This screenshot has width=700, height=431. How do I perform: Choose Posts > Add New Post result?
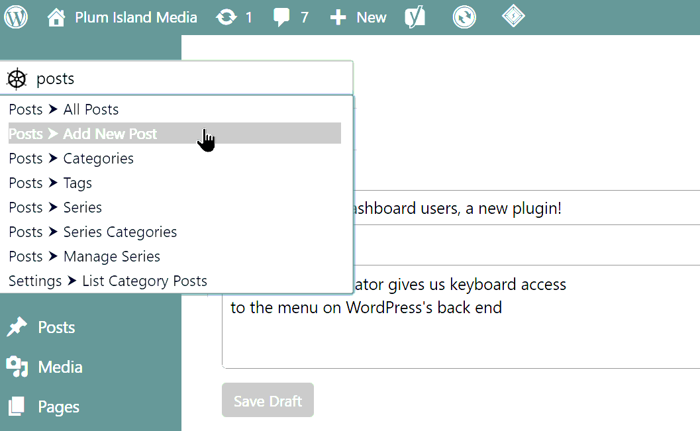point(175,134)
